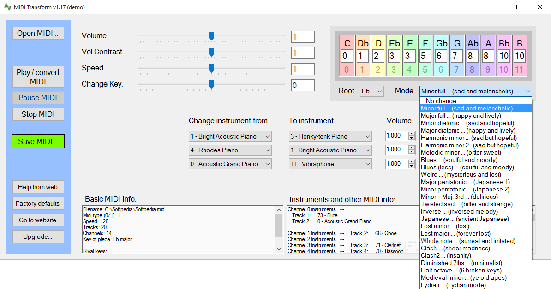Screen dimensions: 551x289
Task: Open the Root note dropdown
Action: point(372,91)
